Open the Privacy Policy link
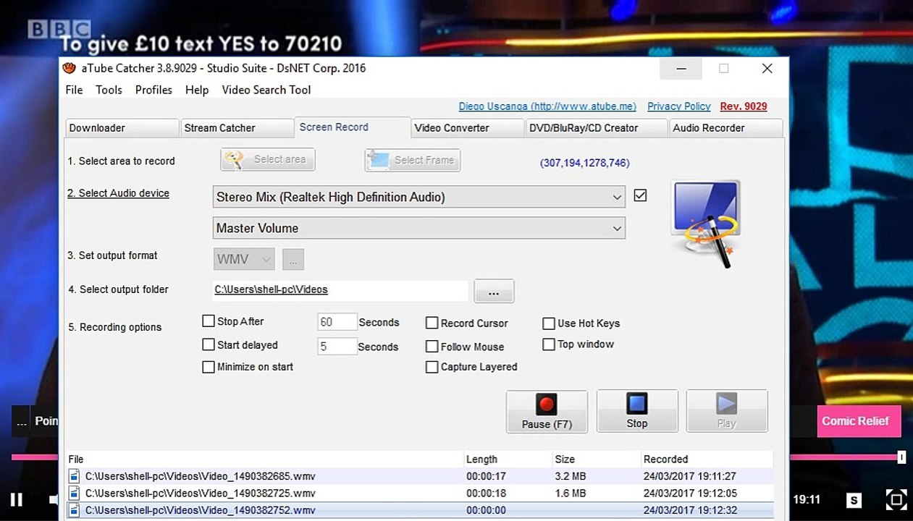 click(678, 106)
